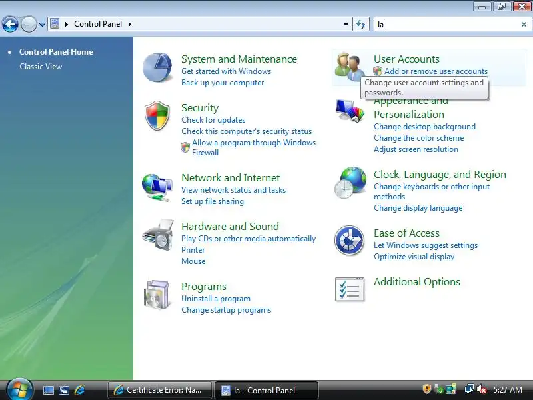Click Show Desktop quick launch icon

[x=48, y=390]
